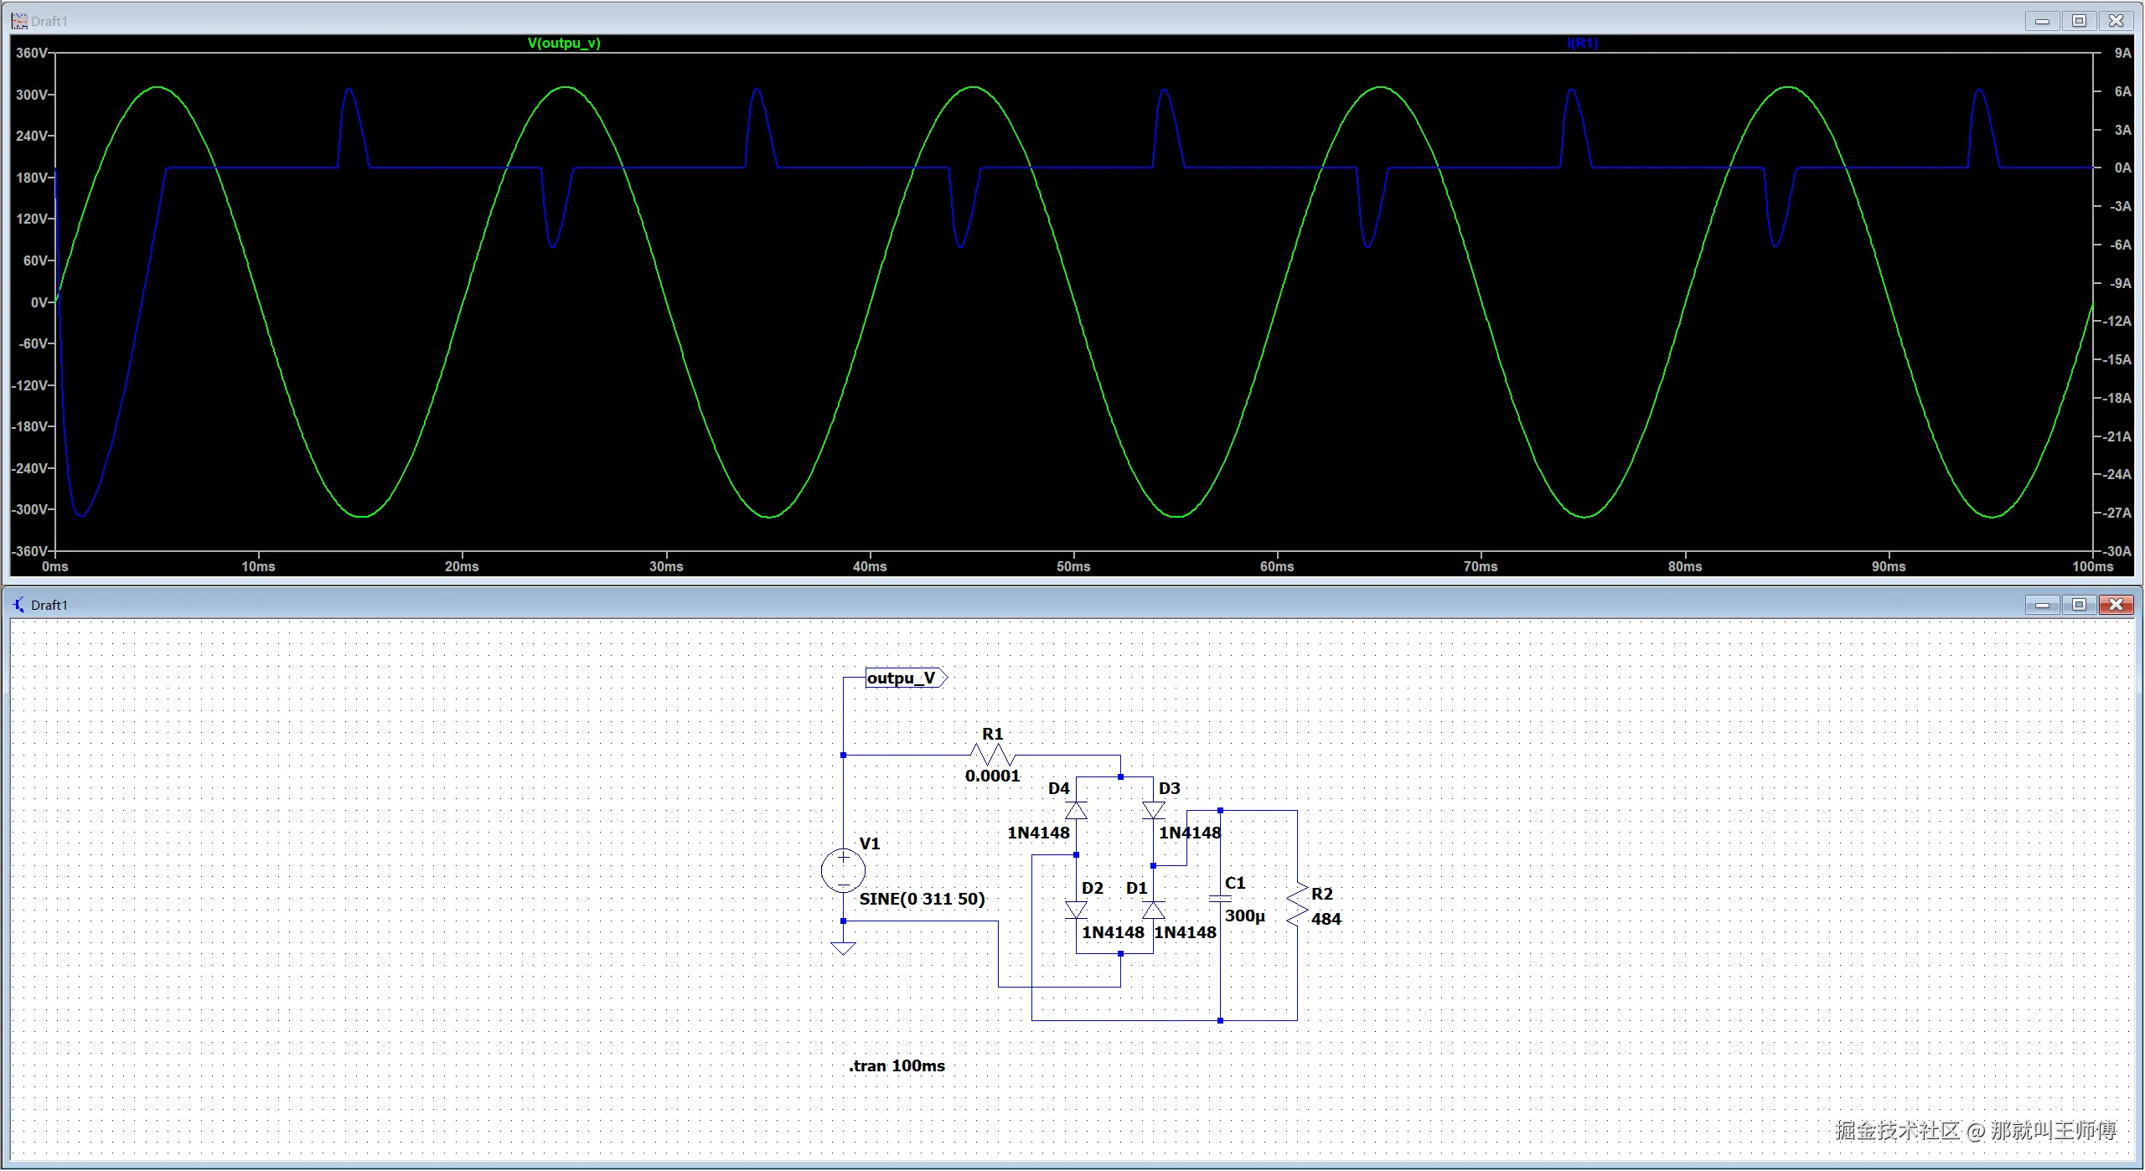
Task: Click the -15A label on current axis
Action: 2117,359
